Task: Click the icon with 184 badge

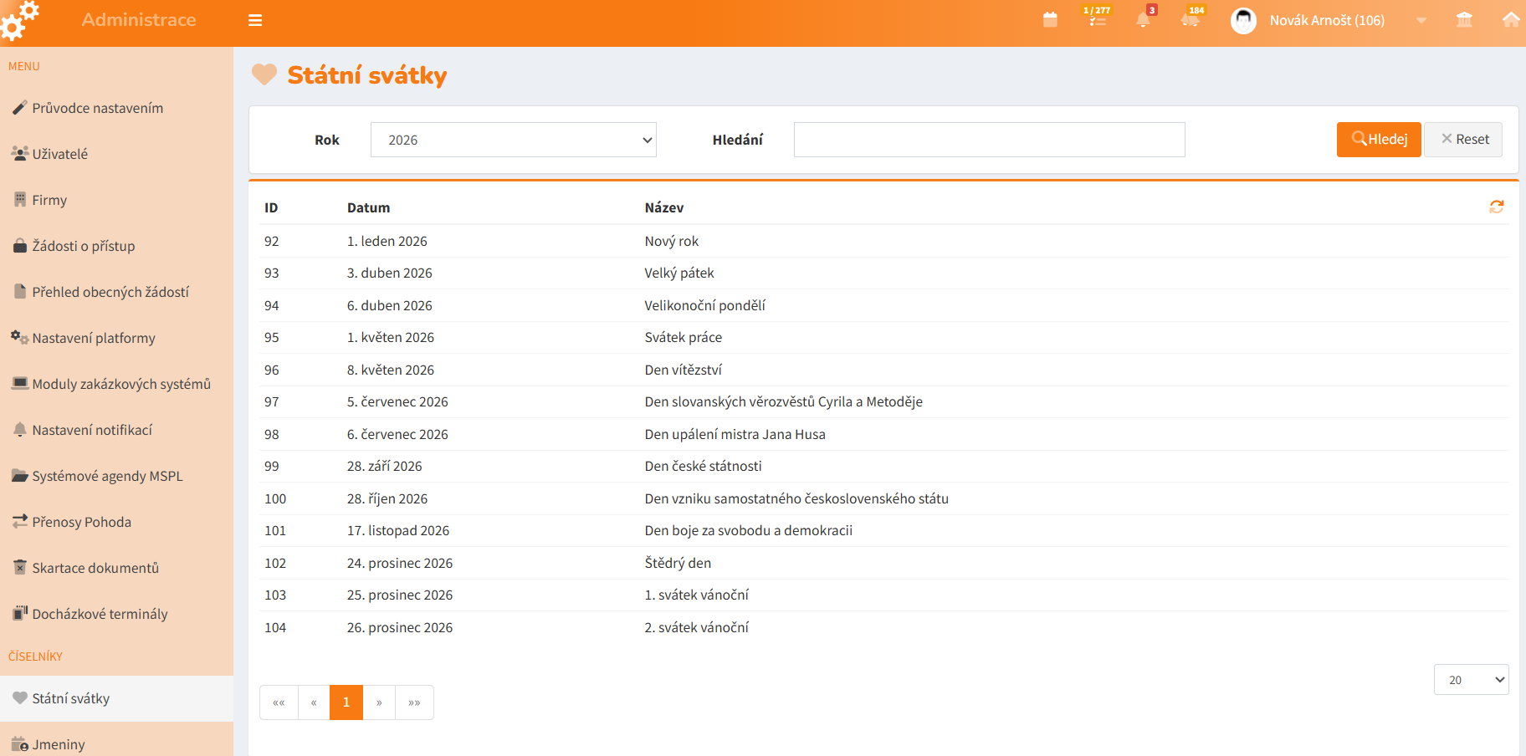Action: pyautogui.click(x=1191, y=18)
